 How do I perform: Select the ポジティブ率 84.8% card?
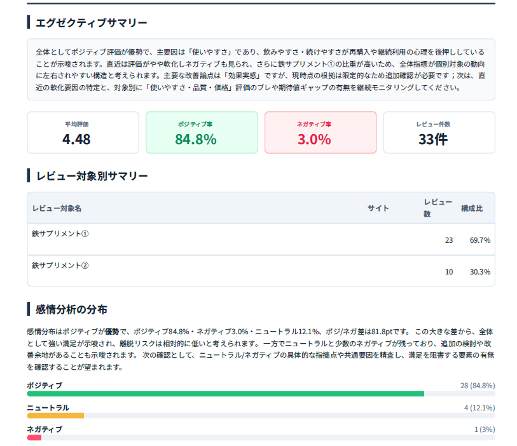point(202,132)
